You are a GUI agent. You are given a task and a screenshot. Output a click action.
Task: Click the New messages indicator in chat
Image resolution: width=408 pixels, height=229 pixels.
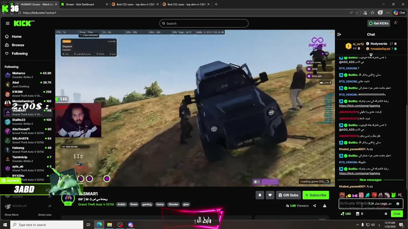point(370,180)
